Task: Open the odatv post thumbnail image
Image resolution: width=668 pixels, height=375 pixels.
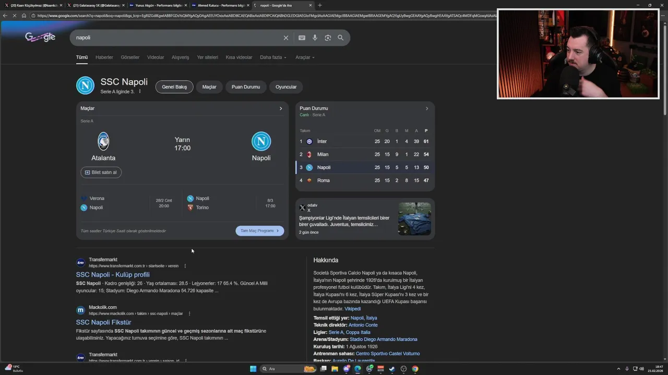Action: (414, 219)
